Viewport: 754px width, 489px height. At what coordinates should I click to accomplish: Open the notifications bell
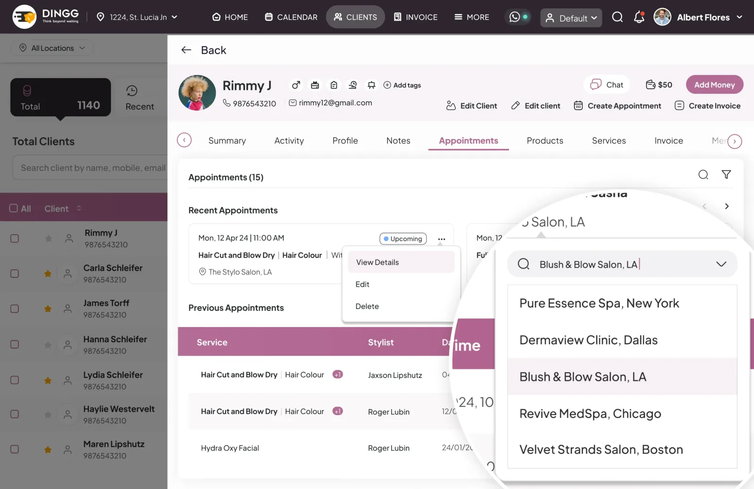pyautogui.click(x=639, y=17)
